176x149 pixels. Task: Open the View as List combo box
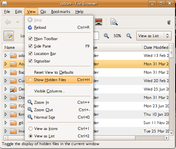click(x=154, y=36)
